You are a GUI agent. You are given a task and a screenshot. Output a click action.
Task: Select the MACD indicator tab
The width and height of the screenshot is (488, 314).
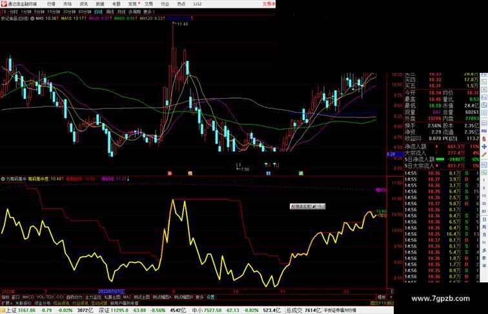[28, 297]
